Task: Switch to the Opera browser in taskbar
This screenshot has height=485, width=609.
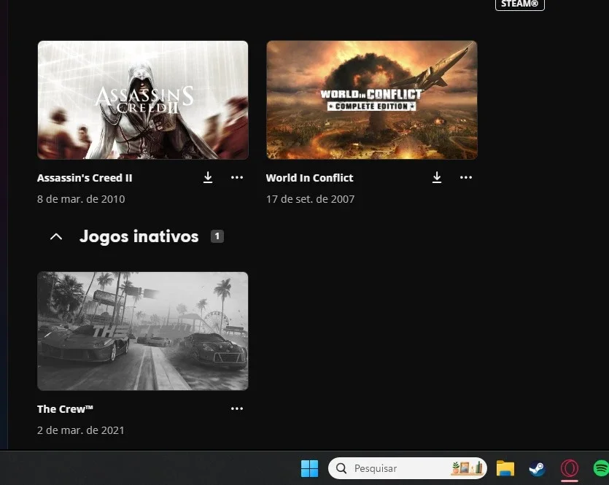Action: click(570, 468)
